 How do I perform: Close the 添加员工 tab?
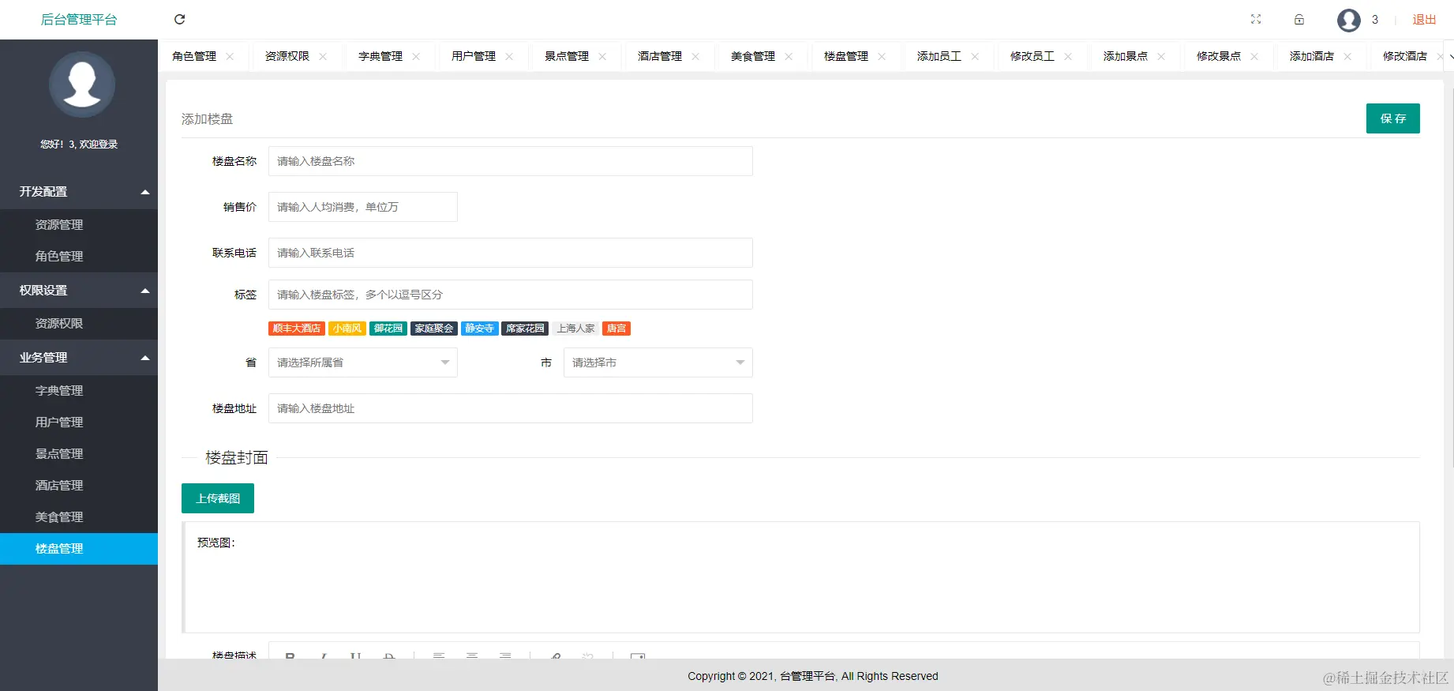[975, 56]
